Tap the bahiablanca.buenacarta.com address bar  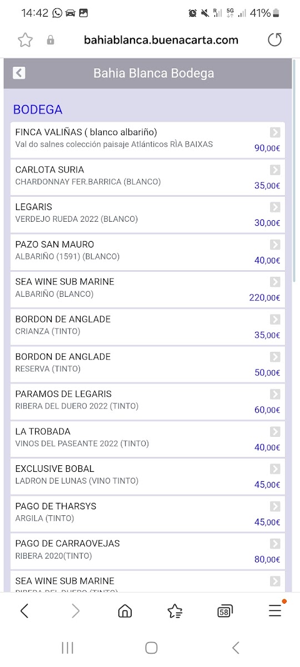click(161, 40)
